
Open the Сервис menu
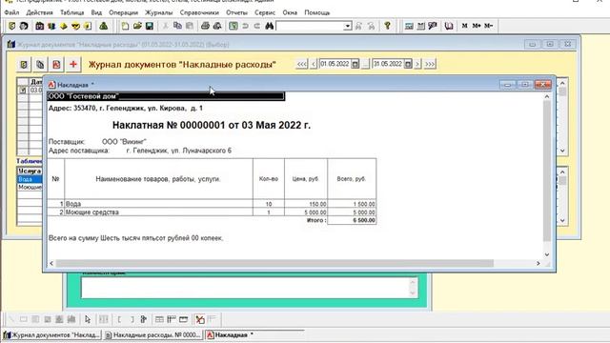tap(265, 12)
